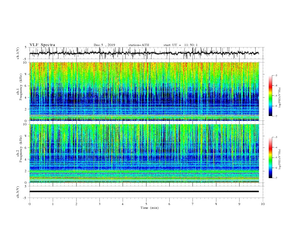This screenshot has width=296, height=229.
Task: Click the "6" tick label on the Time axis
Action: pyautogui.click(x=169, y=204)
